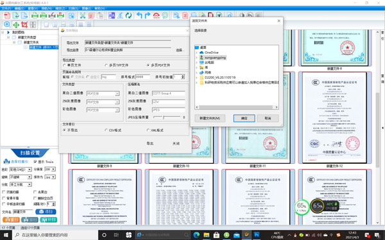Enable the 删除空白页 checkbox
The width and height of the screenshot is (385, 240).
click(35, 198)
